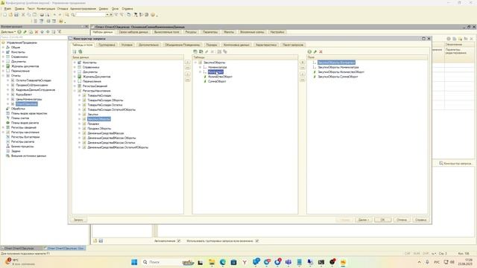Screen dimensions: 477x268
Task: Click the Отмена button
Action: click(402, 220)
